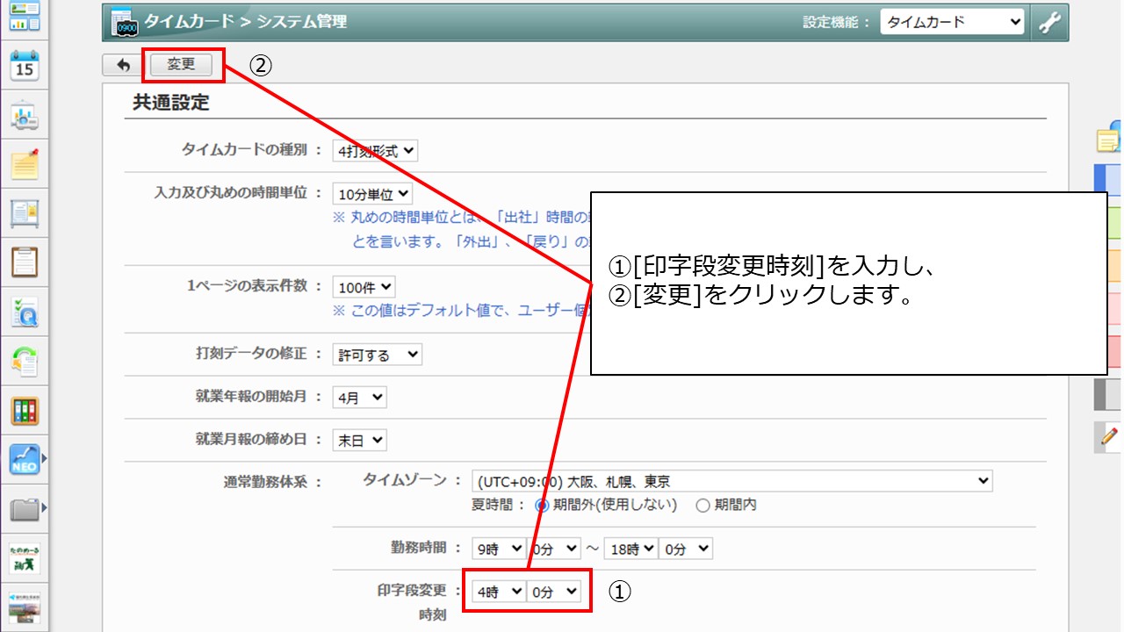Screen dimensions: 1124x632
Task: Open the calendar icon showing 15
Action: 25,66
